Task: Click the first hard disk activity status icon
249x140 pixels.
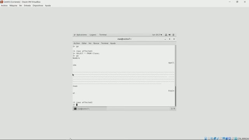Action: 206,138
